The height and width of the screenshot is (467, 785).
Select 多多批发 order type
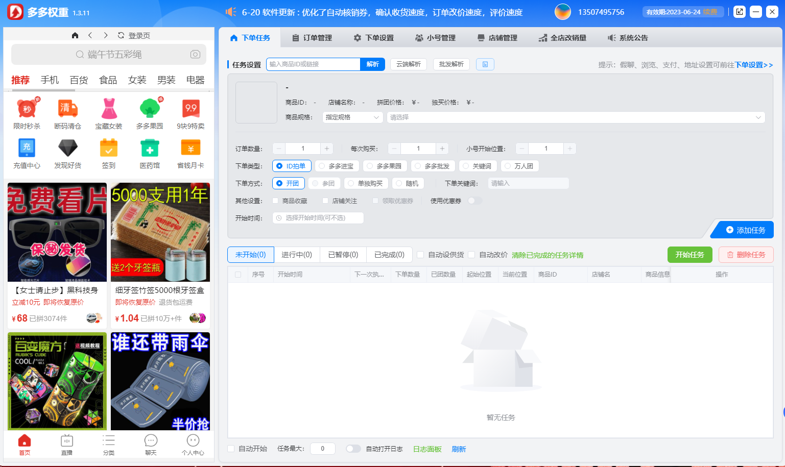(433, 166)
